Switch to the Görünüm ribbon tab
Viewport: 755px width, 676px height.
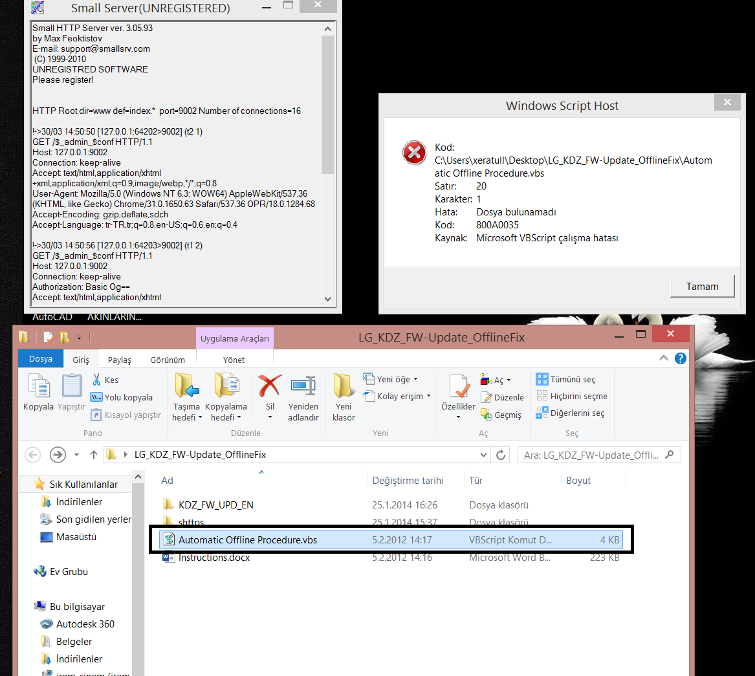click(x=168, y=360)
